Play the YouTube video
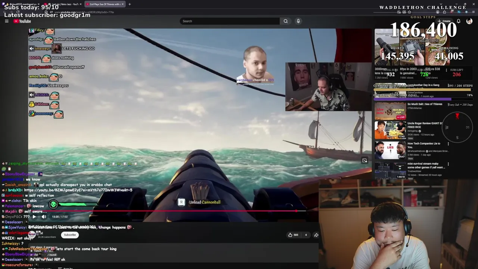This screenshot has width=478, height=269. 34,217
